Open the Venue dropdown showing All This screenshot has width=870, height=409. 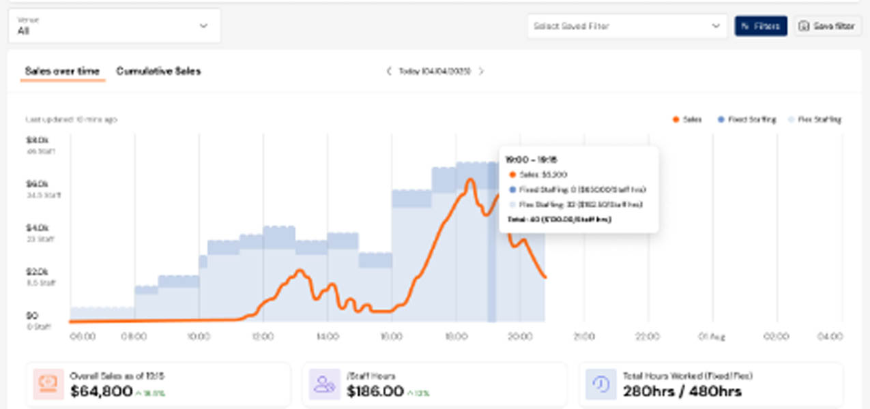[x=114, y=26]
